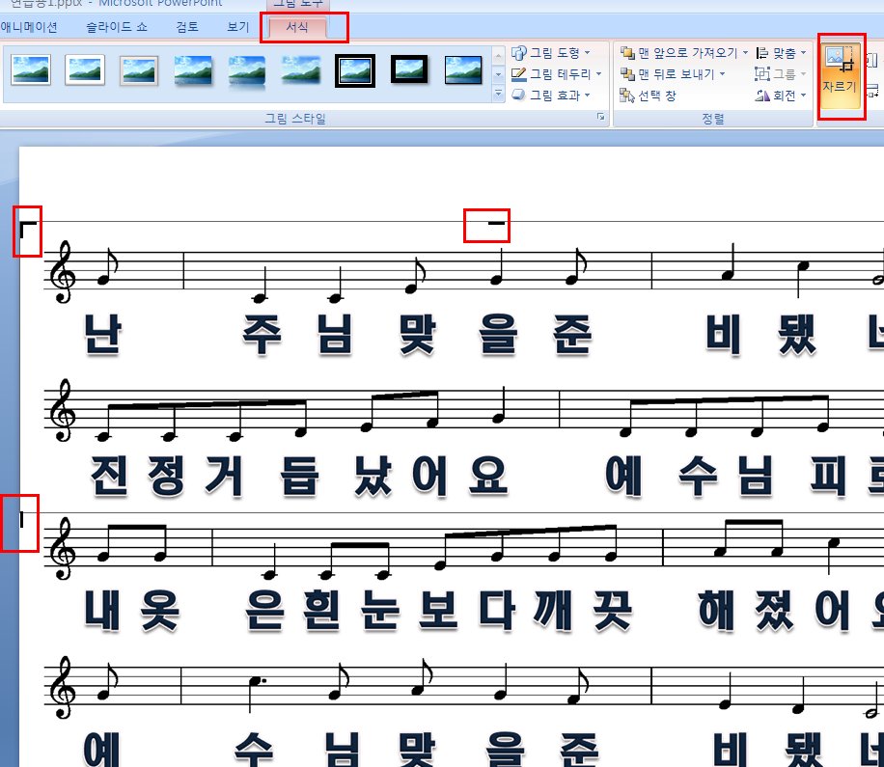Choose the thick matte black picture style
The width and height of the screenshot is (884, 767).
click(x=409, y=69)
